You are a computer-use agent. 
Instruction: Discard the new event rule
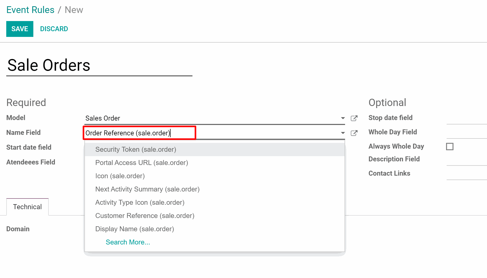click(54, 29)
